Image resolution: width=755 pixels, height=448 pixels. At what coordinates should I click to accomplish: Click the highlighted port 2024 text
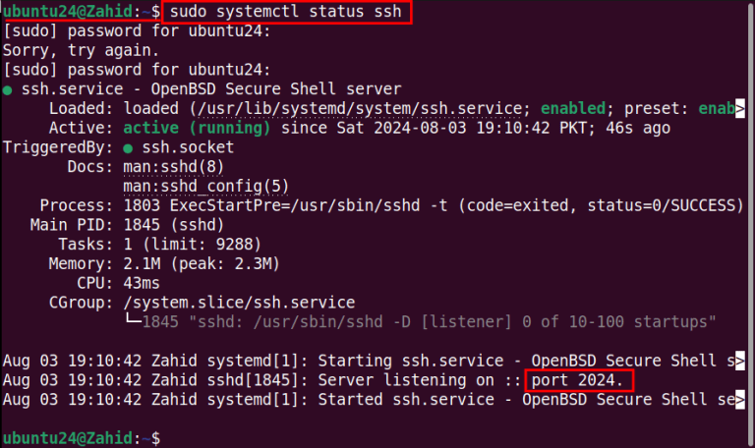(x=578, y=379)
